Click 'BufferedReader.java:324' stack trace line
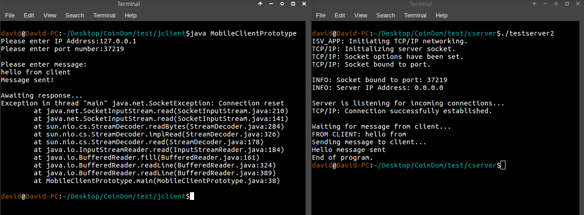The image size is (584, 215). [x=155, y=165]
